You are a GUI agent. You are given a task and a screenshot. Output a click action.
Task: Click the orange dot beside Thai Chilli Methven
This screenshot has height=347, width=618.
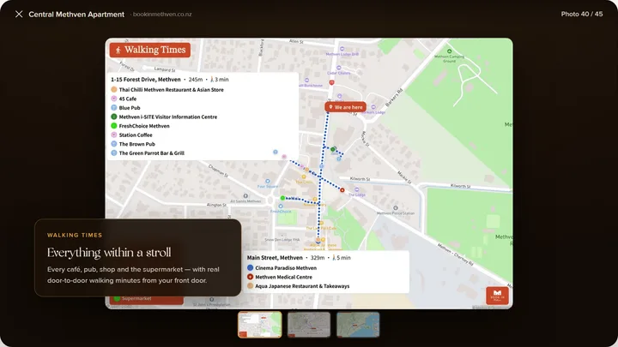(114, 89)
